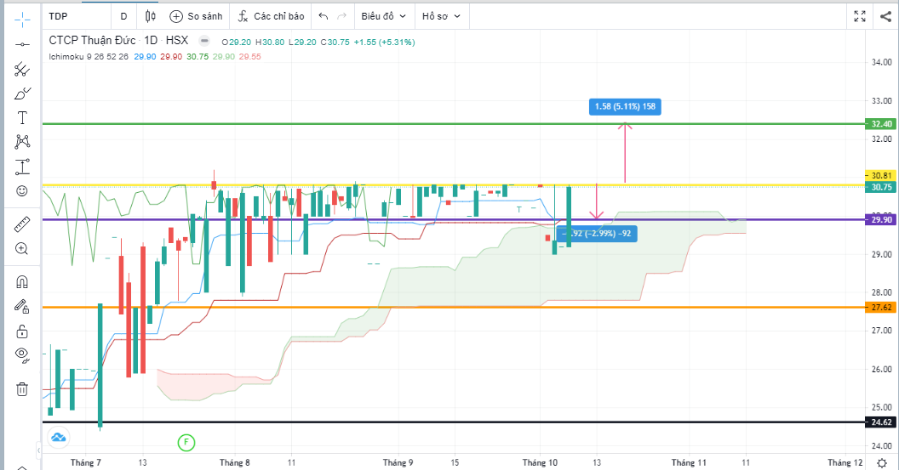Select the trend line drawing tool
Screen dimensions: 899x470
tap(23, 44)
